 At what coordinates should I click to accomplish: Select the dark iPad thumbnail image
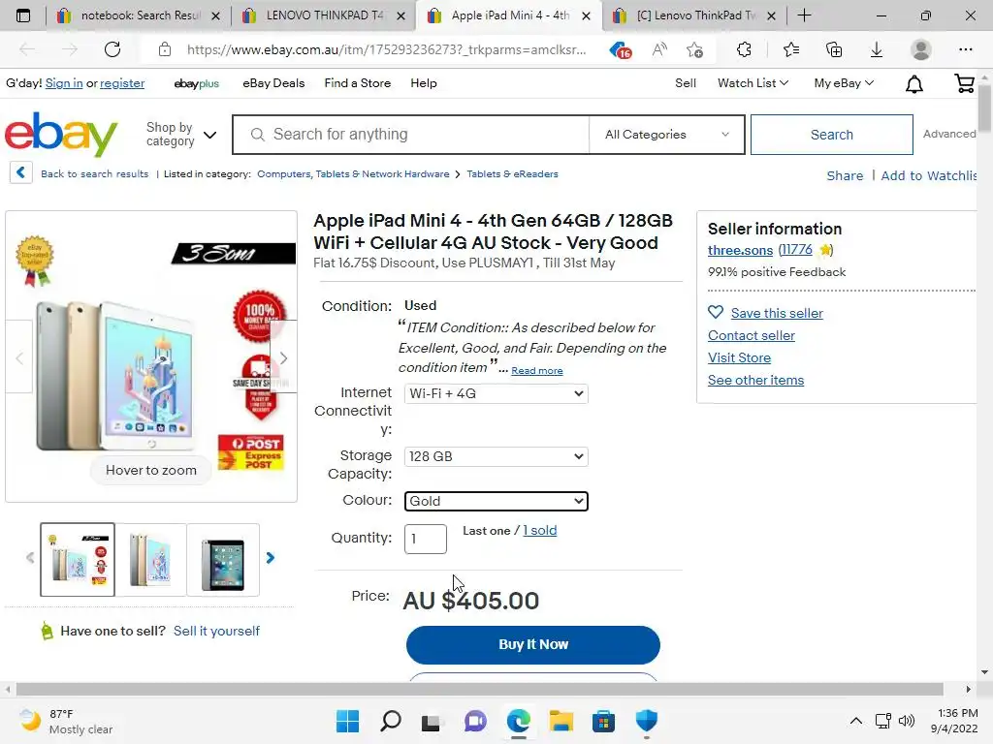coord(223,560)
